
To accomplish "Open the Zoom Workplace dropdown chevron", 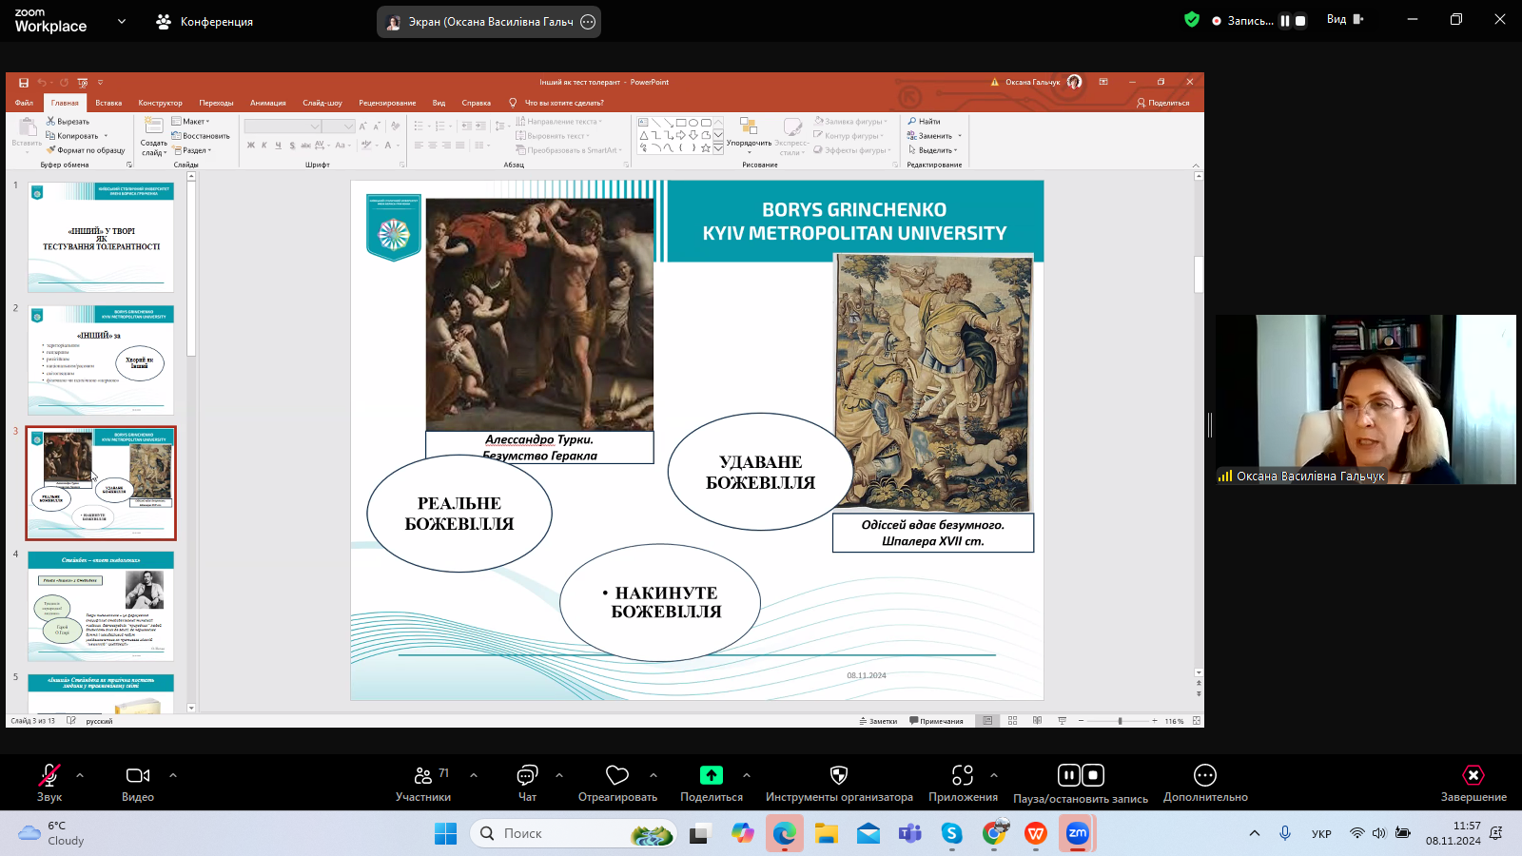I will 122,21.
